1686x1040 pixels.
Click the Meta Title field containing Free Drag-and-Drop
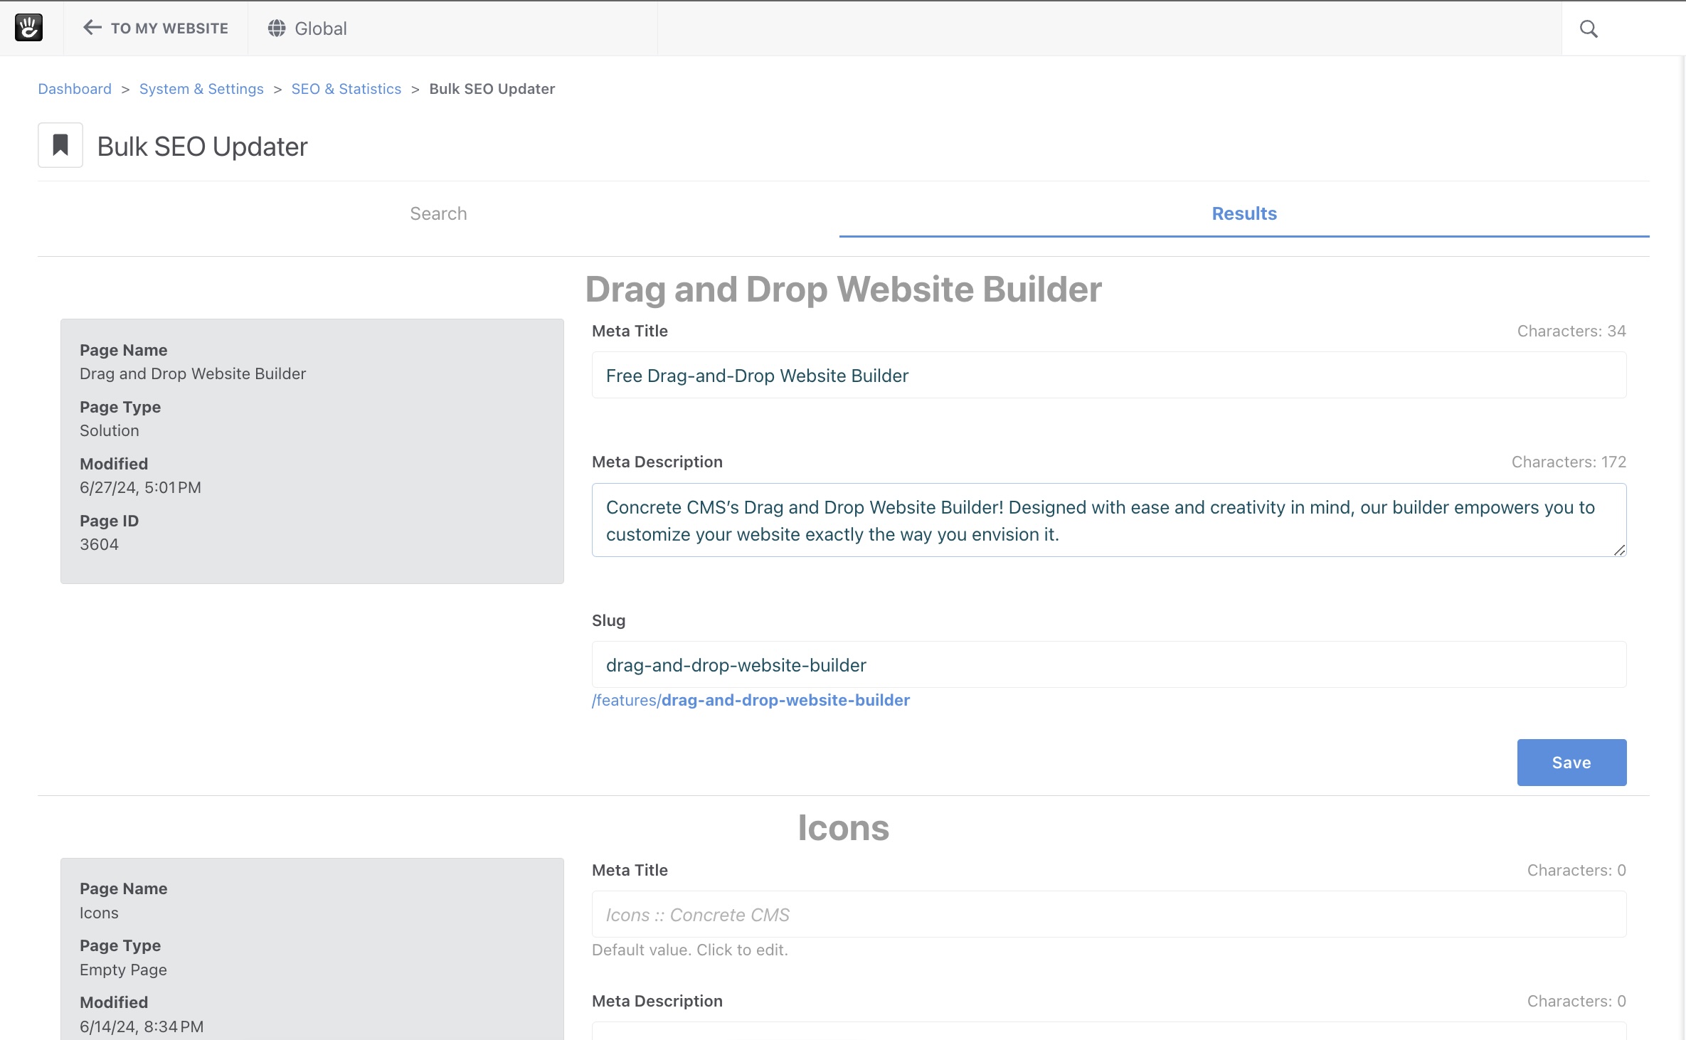[x=1108, y=375]
